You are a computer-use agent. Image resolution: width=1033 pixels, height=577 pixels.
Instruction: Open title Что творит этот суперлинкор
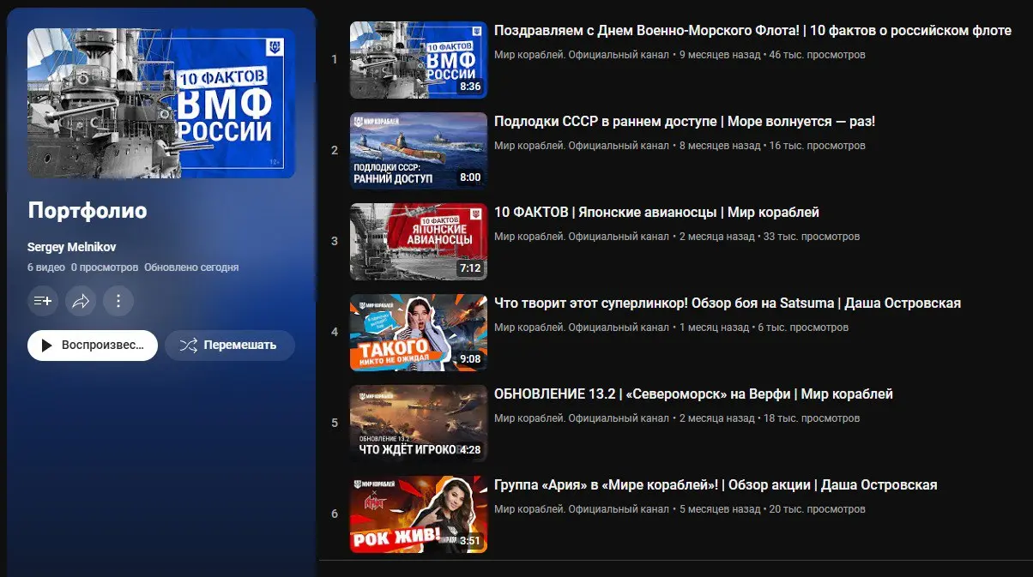728,304
